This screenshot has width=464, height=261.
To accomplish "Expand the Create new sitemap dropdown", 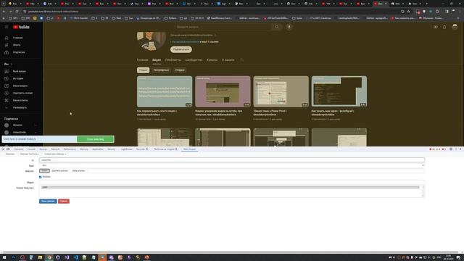I will pyautogui.click(x=55, y=154).
